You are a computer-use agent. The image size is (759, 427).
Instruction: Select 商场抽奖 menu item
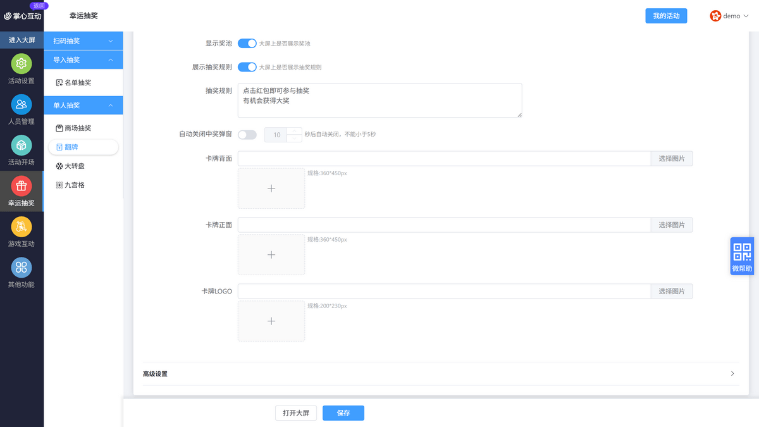click(x=83, y=128)
